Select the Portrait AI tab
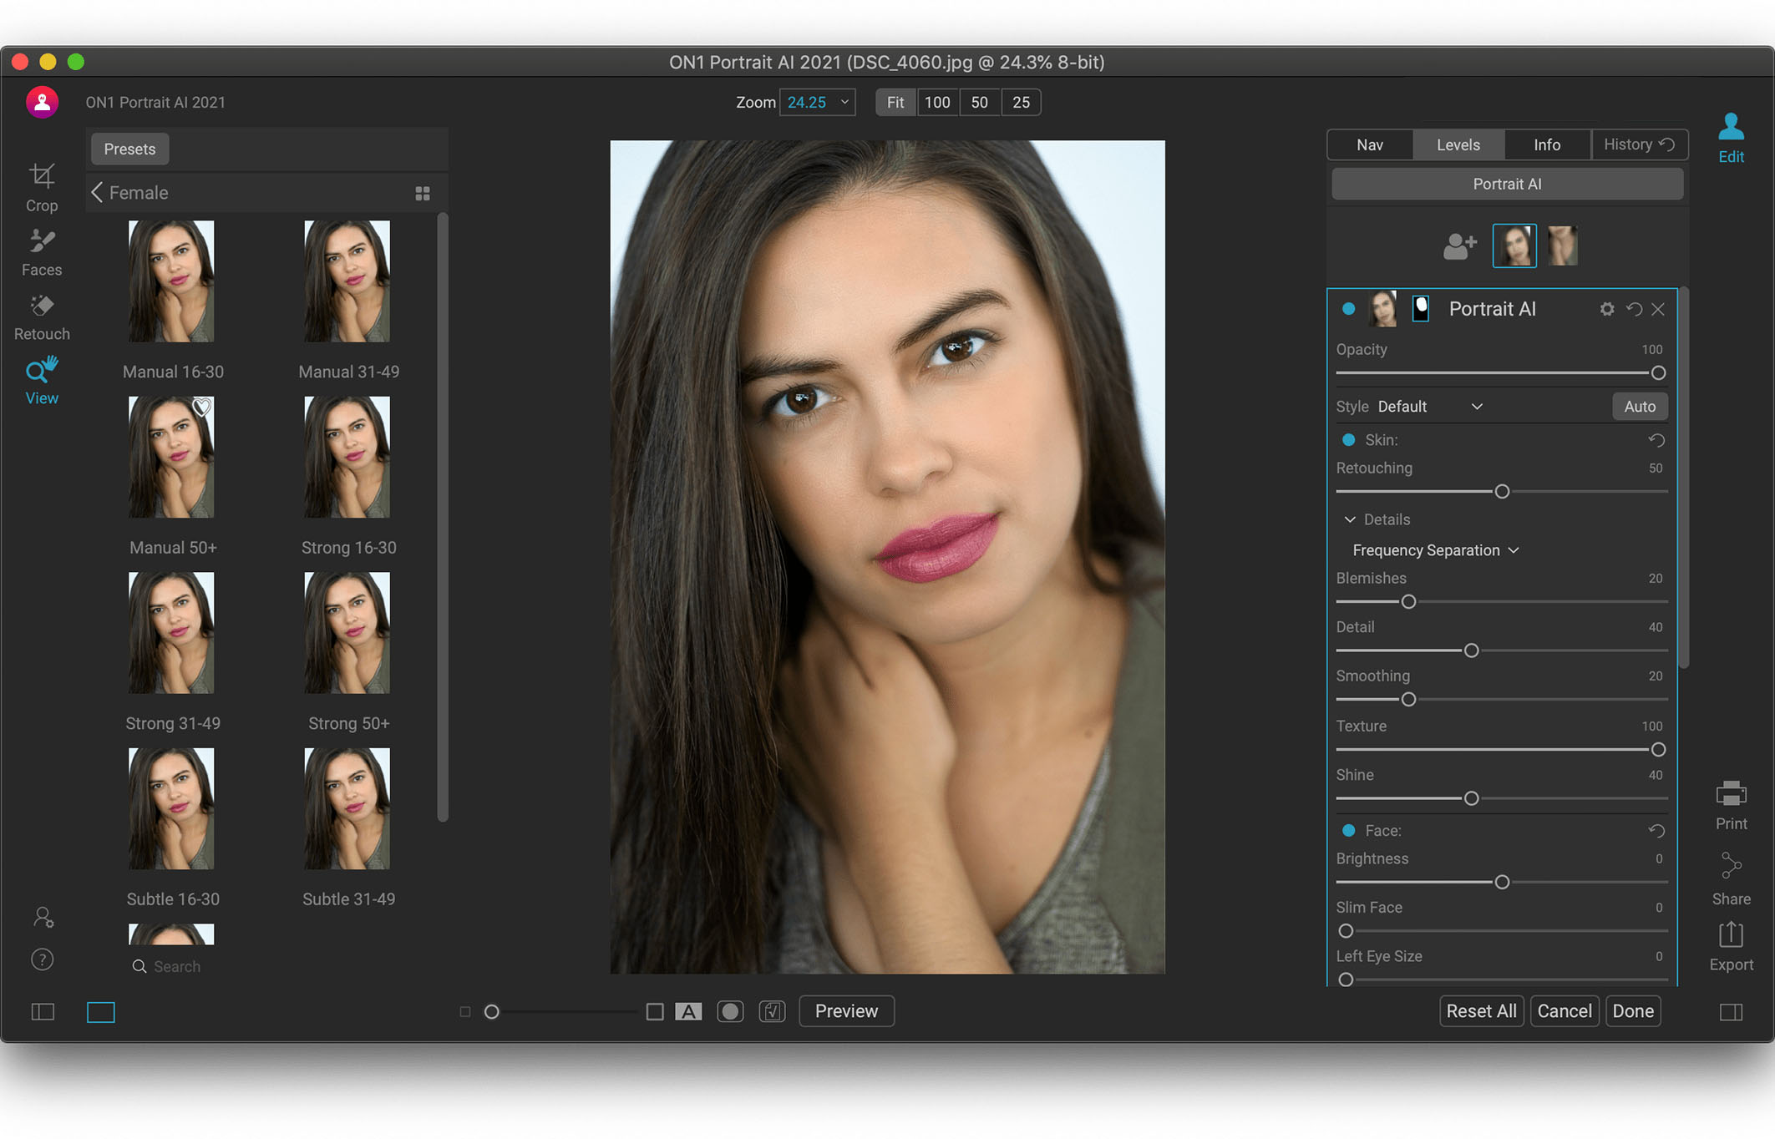Viewport: 1775px width, 1139px height. [1507, 184]
